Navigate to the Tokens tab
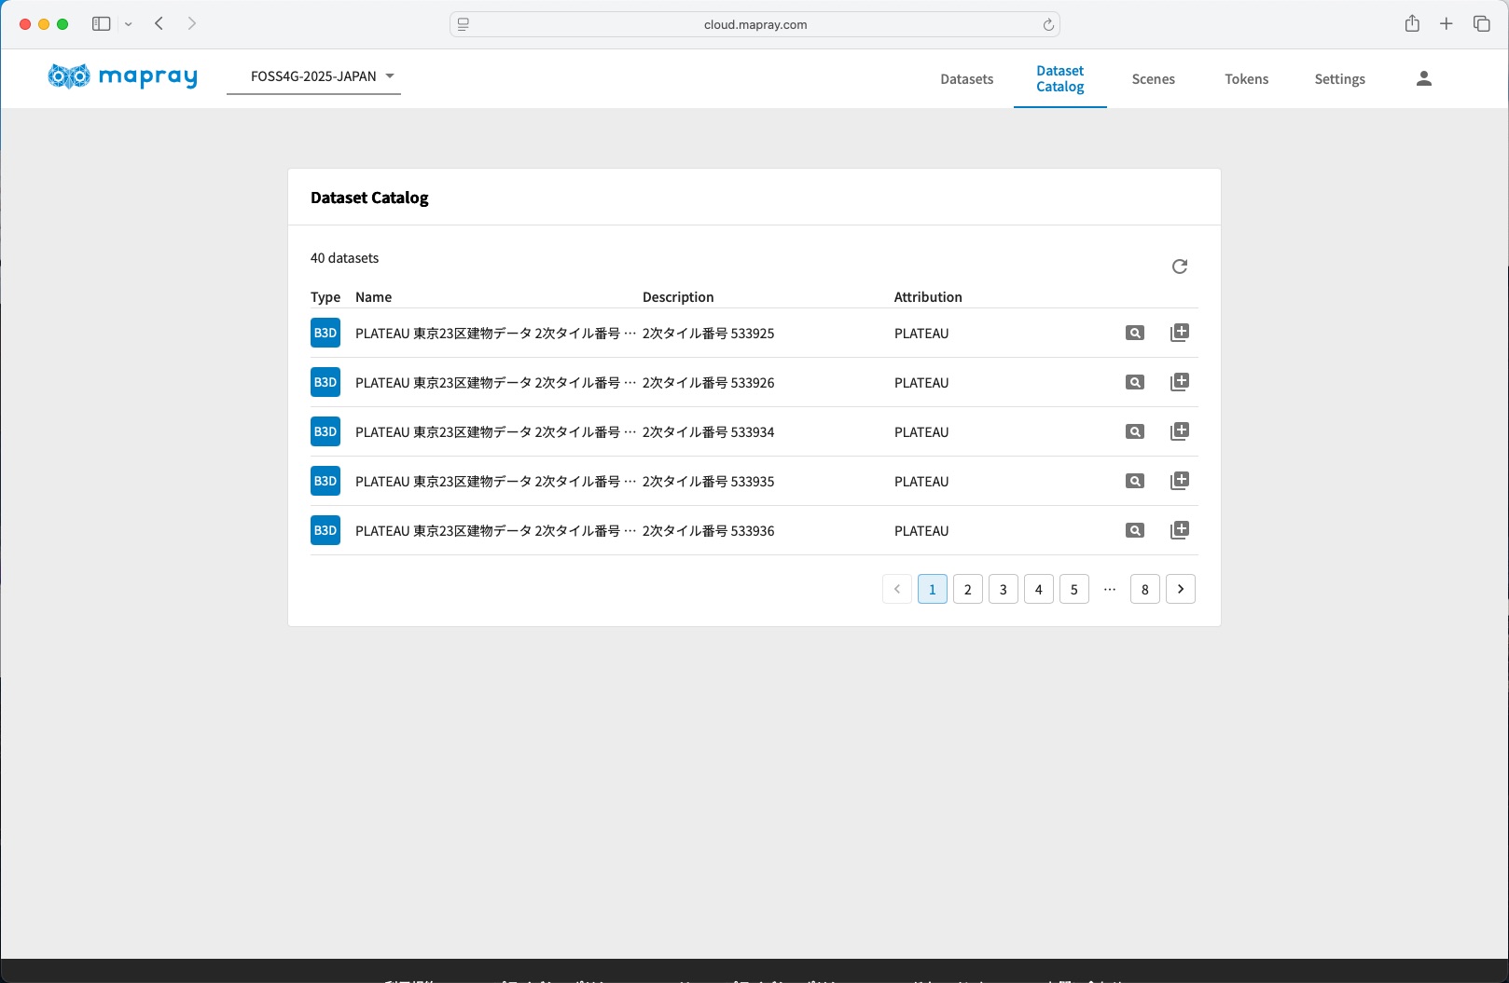The width and height of the screenshot is (1509, 983). 1246,79
